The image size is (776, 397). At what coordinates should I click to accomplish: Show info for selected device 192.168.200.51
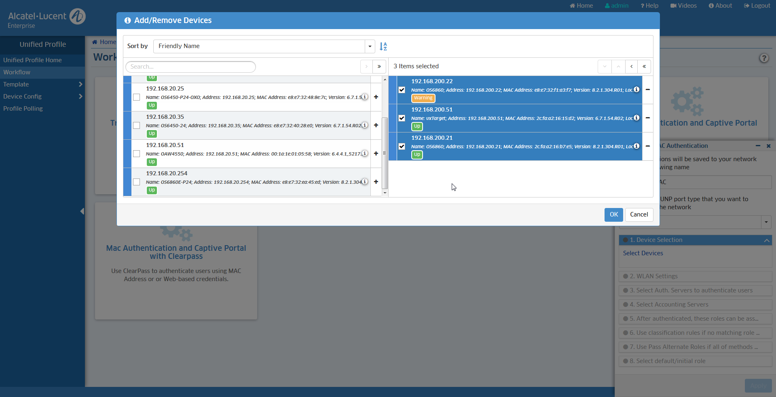636,118
